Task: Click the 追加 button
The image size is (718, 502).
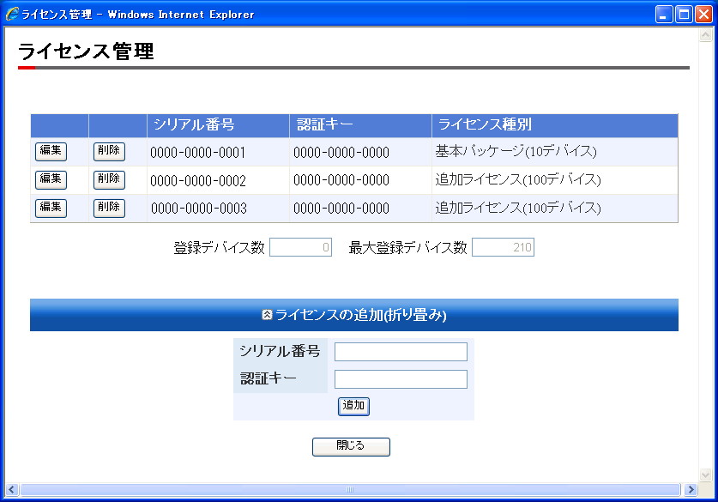Action: click(x=353, y=406)
